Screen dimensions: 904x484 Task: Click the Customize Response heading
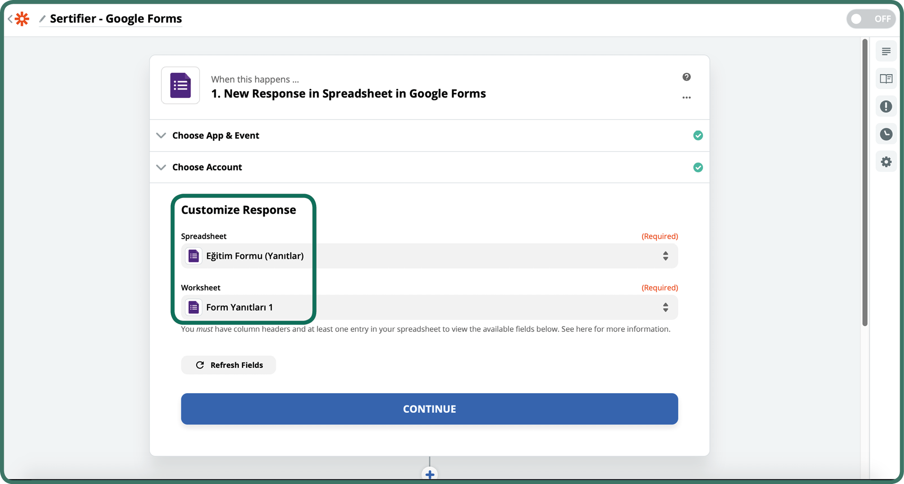point(238,210)
